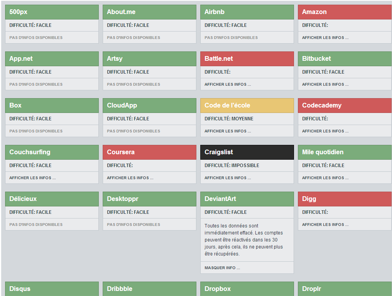Click "DIFFICULTÉ:" label on the Digg card
Image resolution: width=392 pixels, height=296 pixels.
point(315,212)
